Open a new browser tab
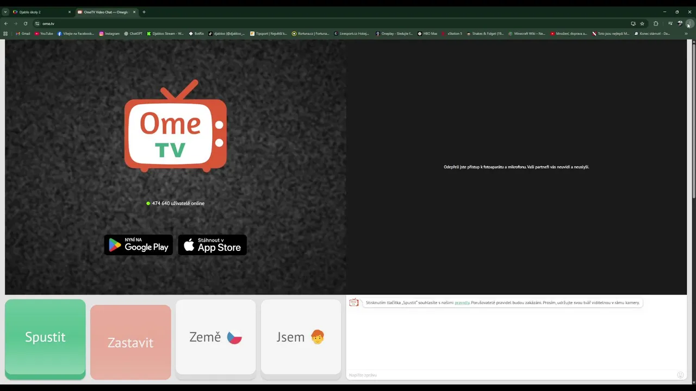Screen dimensions: 696x391 click(144, 12)
